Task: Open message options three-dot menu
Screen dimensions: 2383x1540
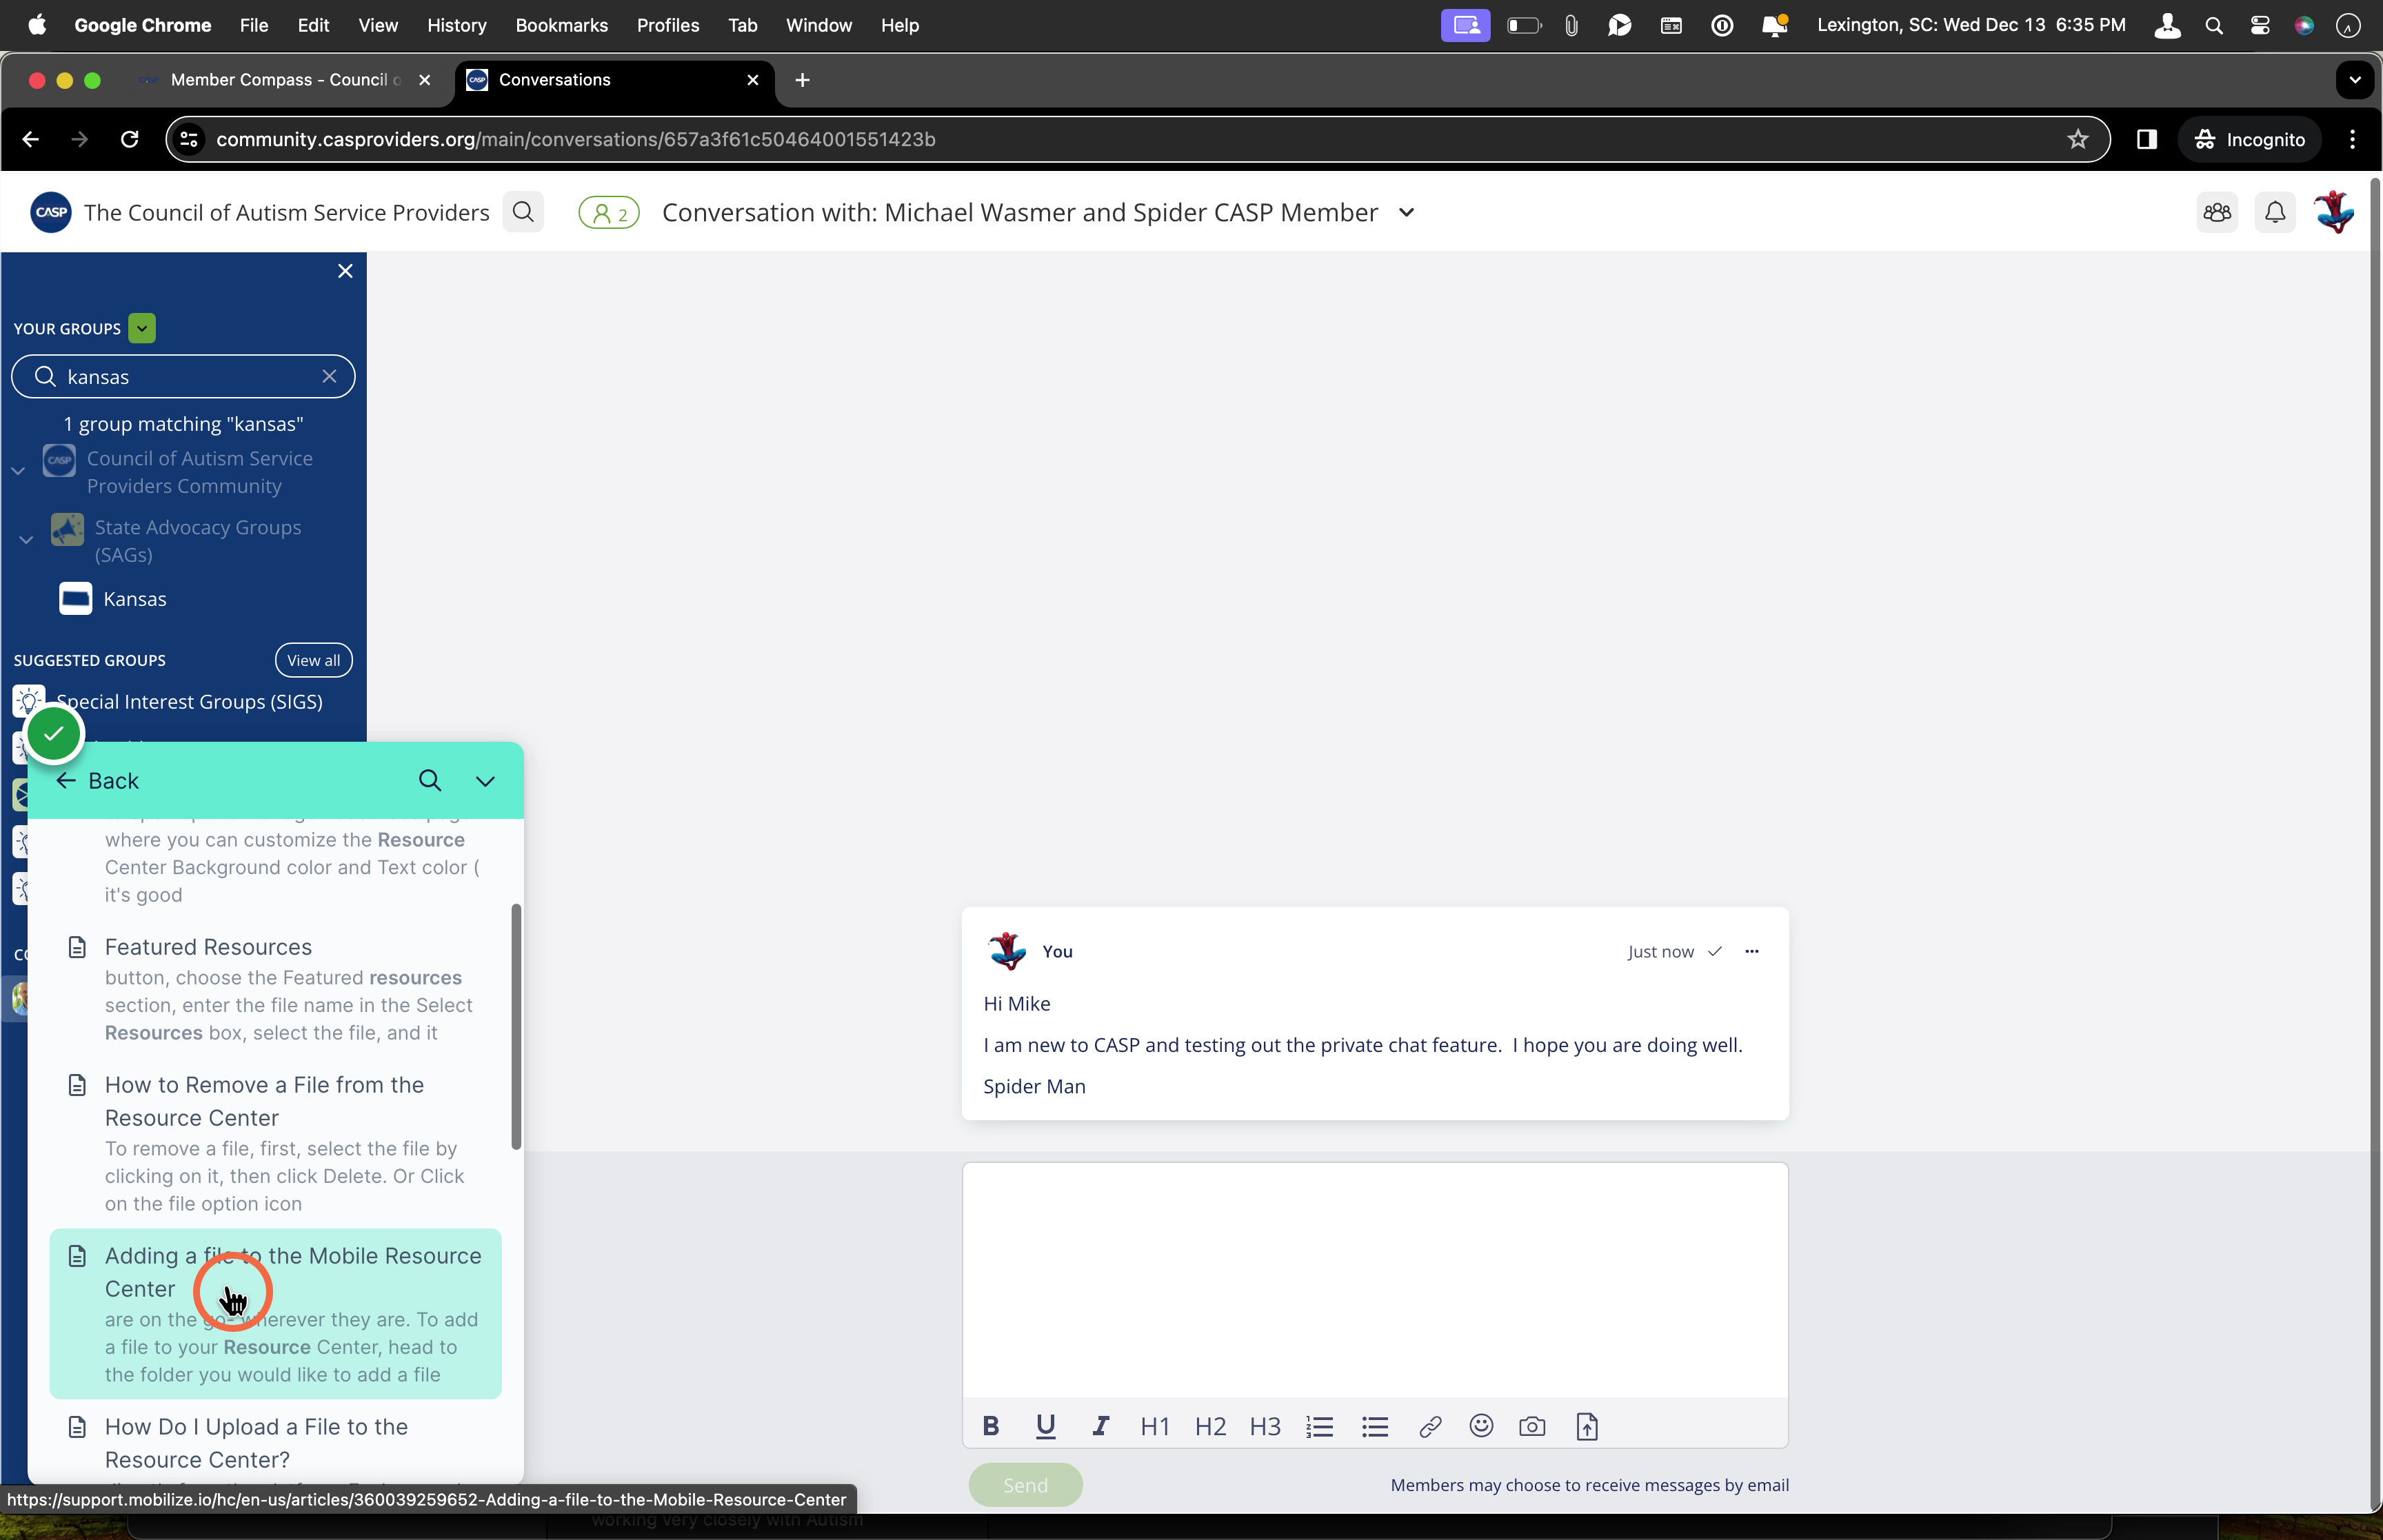Action: (1751, 951)
